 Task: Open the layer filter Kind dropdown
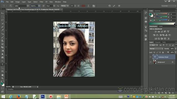(154, 45)
